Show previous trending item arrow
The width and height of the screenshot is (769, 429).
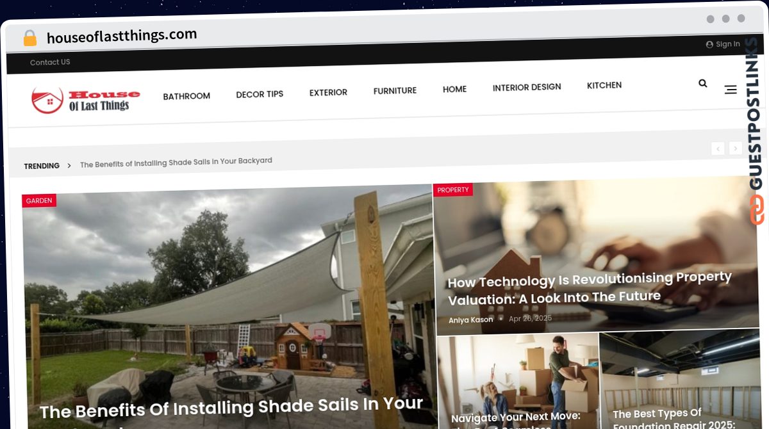(x=718, y=149)
